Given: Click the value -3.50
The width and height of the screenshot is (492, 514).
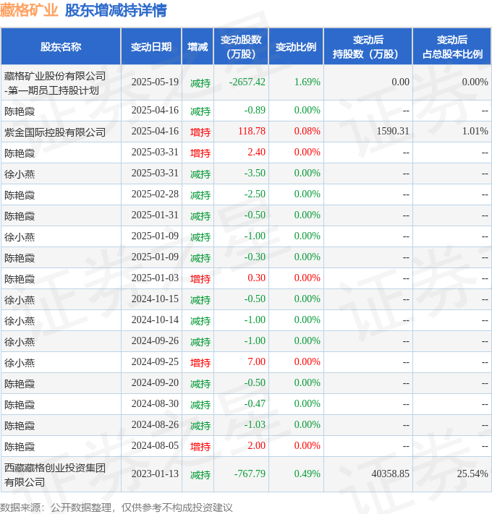Looking at the screenshot, I should pyautogui.click(x=255, y=173).
